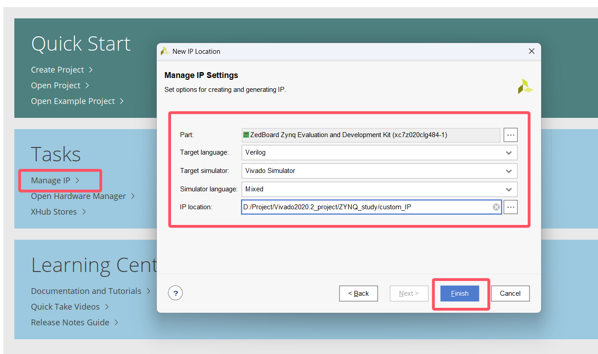The image size is (598, 354).
Task: Click the 'IP location:' label
Action: tap(196, 207)
